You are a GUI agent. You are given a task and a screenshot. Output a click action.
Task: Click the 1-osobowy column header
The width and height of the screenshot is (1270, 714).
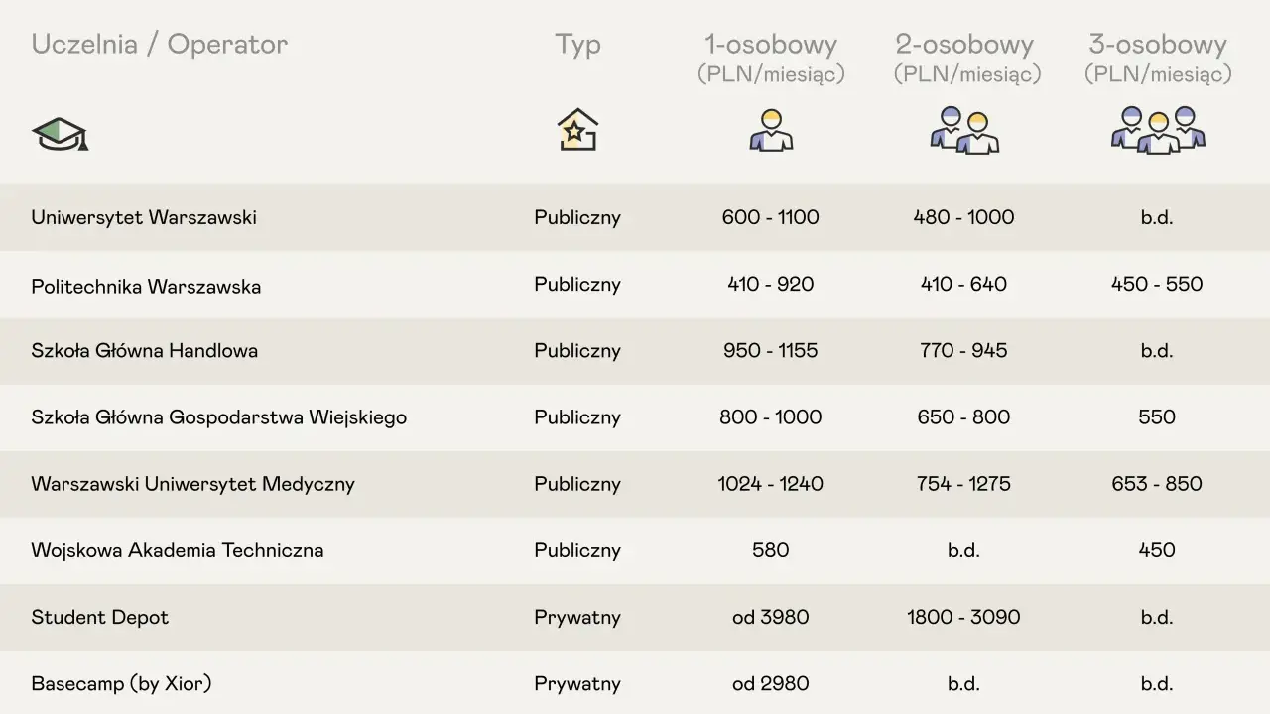coord(771,58)
